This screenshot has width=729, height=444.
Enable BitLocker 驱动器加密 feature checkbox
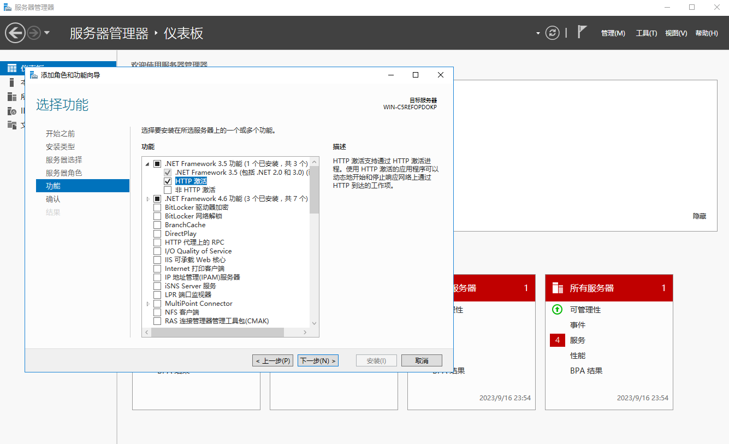coord(157,208)
